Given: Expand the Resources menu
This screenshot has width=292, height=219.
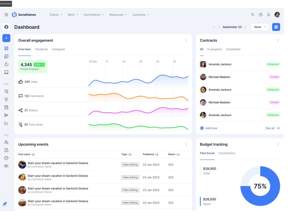Looking at the screenshot, I should tap(118, 15).
